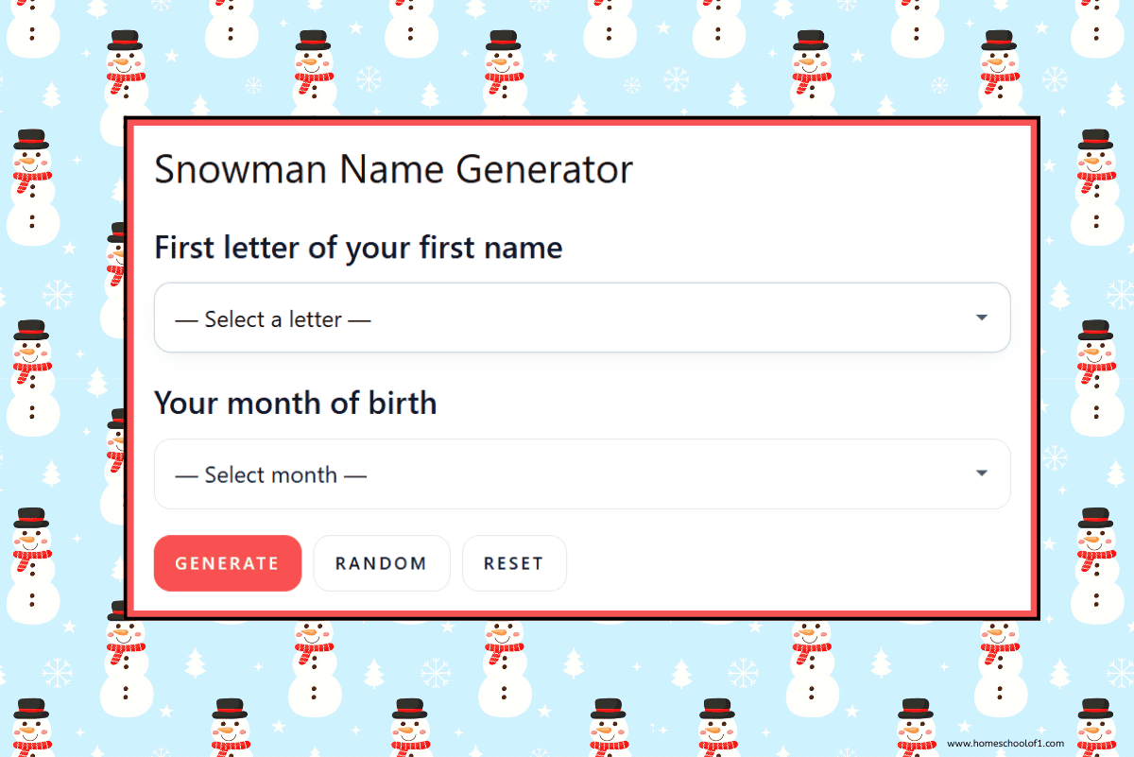
Task: Click the Snowman Name Generator heading
Action: (393, 170)
